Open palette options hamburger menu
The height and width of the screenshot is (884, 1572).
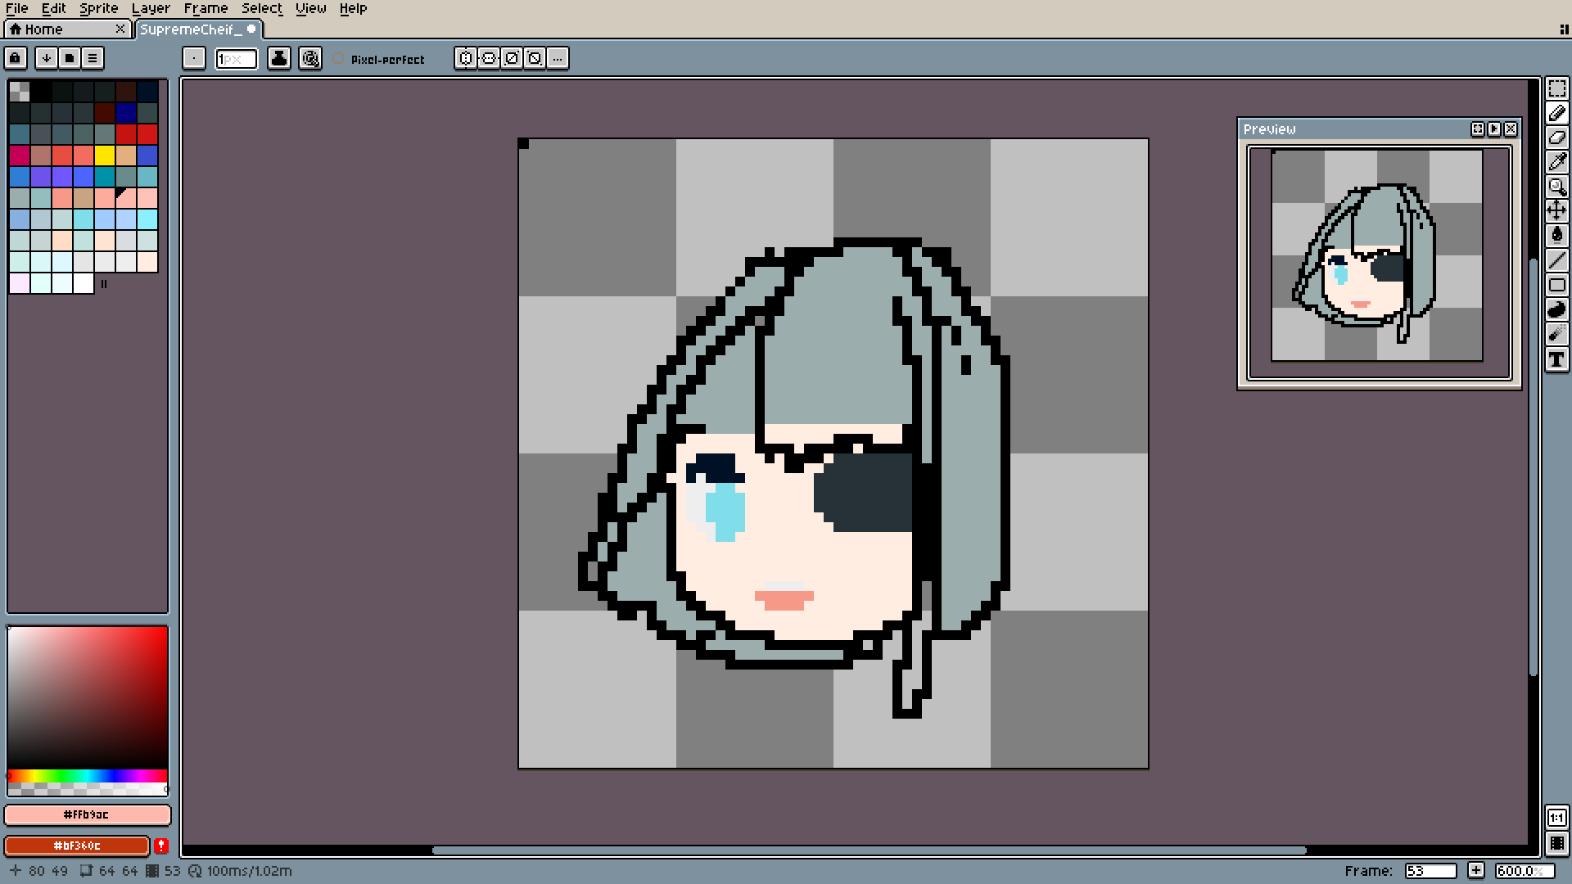pyautogui.click(x=93, y=58)
